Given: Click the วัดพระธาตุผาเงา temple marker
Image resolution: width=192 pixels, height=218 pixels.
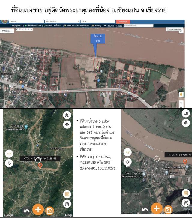Looking at the screenshot, I should coord(144,174).
